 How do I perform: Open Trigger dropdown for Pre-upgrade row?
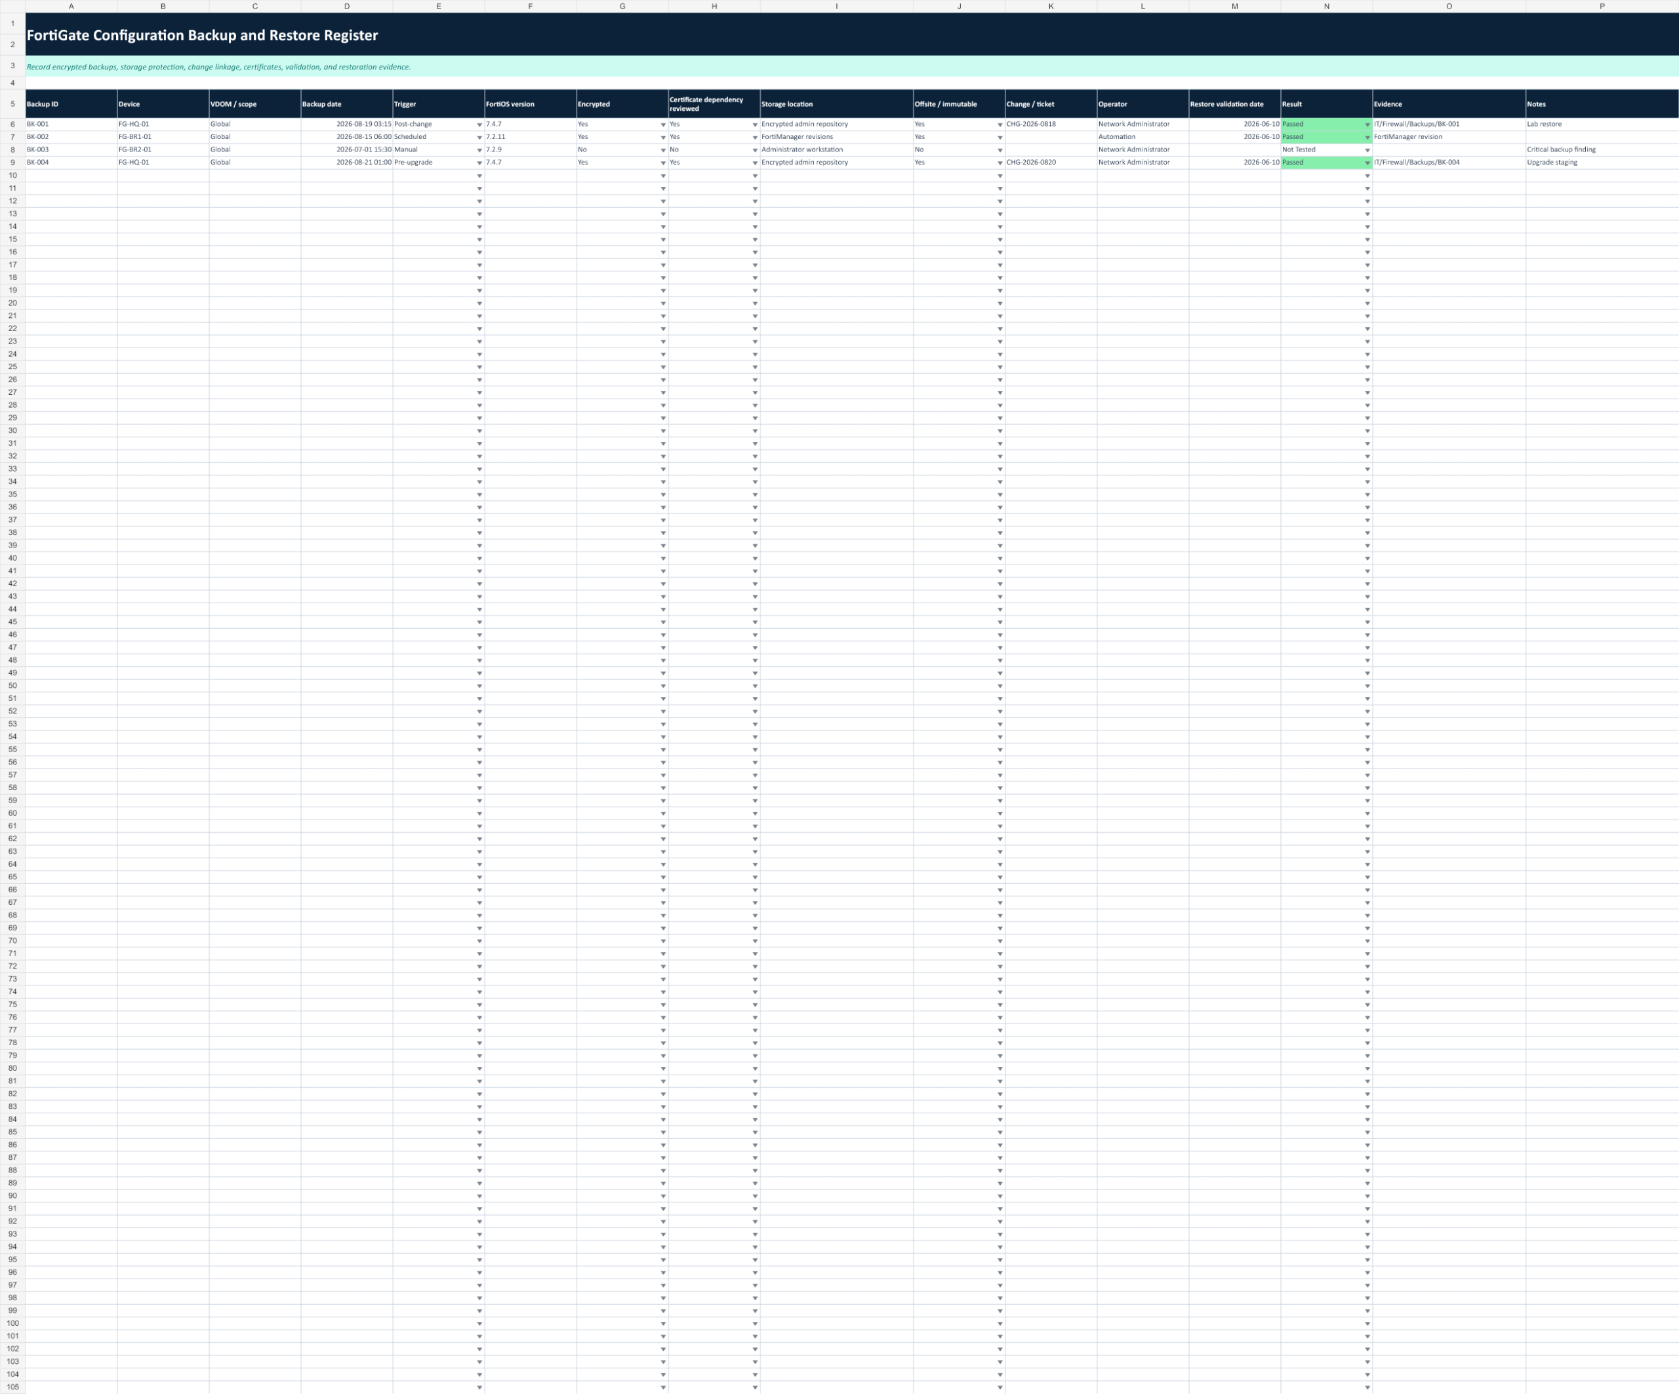pos(479,163)
